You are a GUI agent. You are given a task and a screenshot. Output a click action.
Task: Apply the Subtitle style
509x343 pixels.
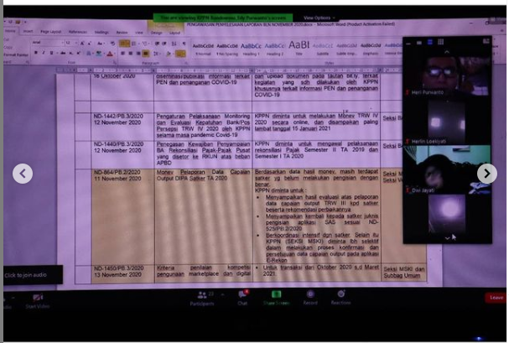pos(323,49)
